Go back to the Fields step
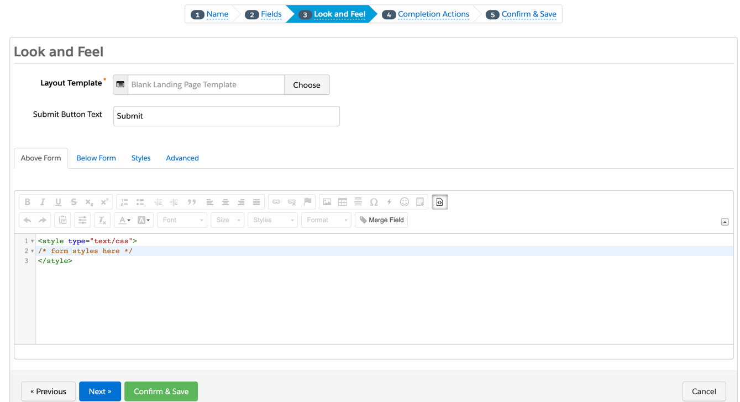 [270, 14]
